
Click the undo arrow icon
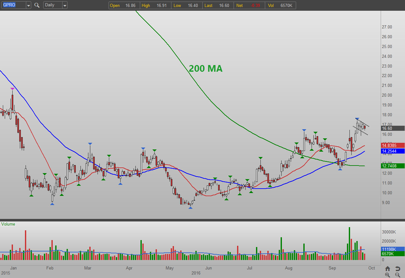pyautogui.click(x=397, y=269)
